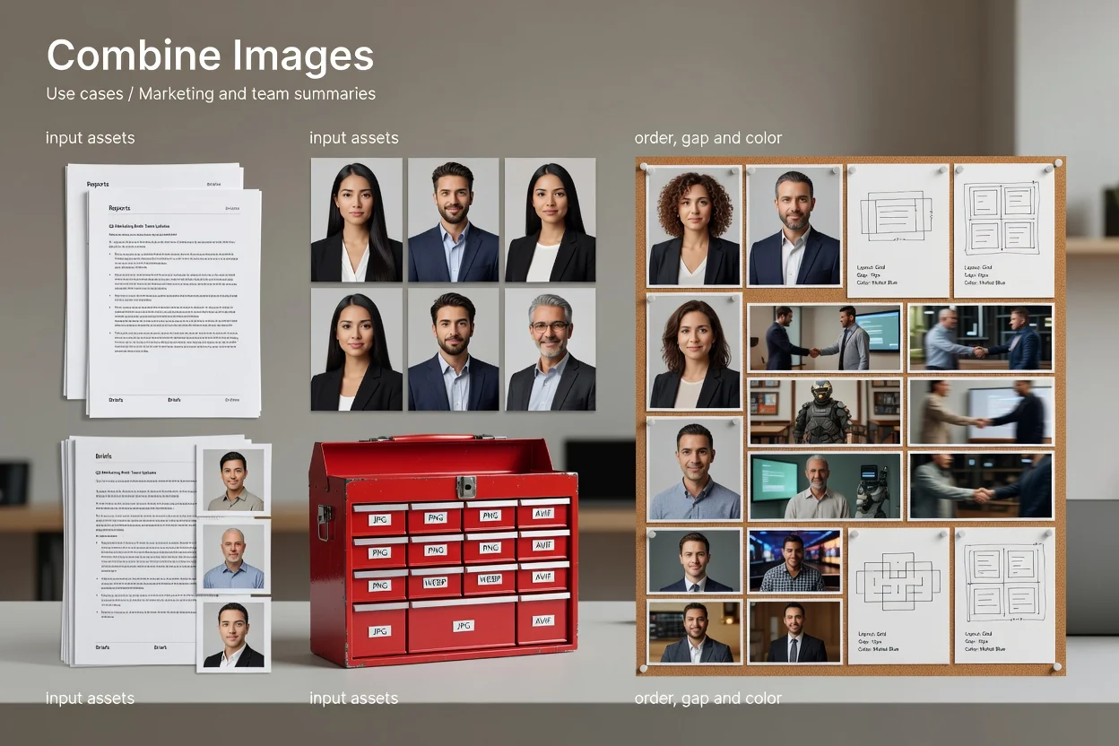Select the light-blue-shirt man portrait on corkboard

694,470
